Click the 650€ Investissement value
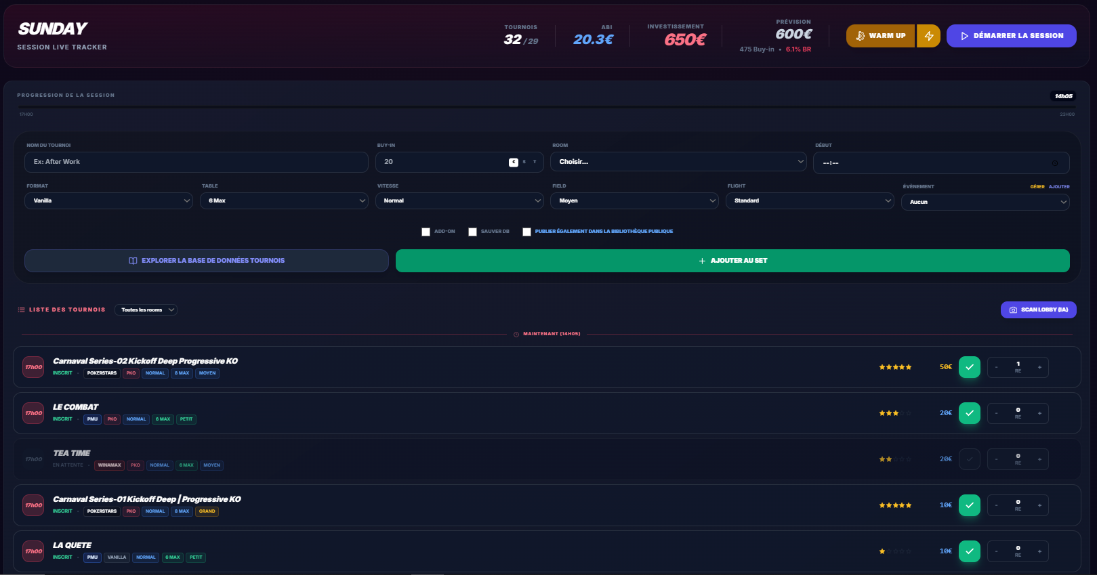The image size is (1097, 575). point(685,40)
